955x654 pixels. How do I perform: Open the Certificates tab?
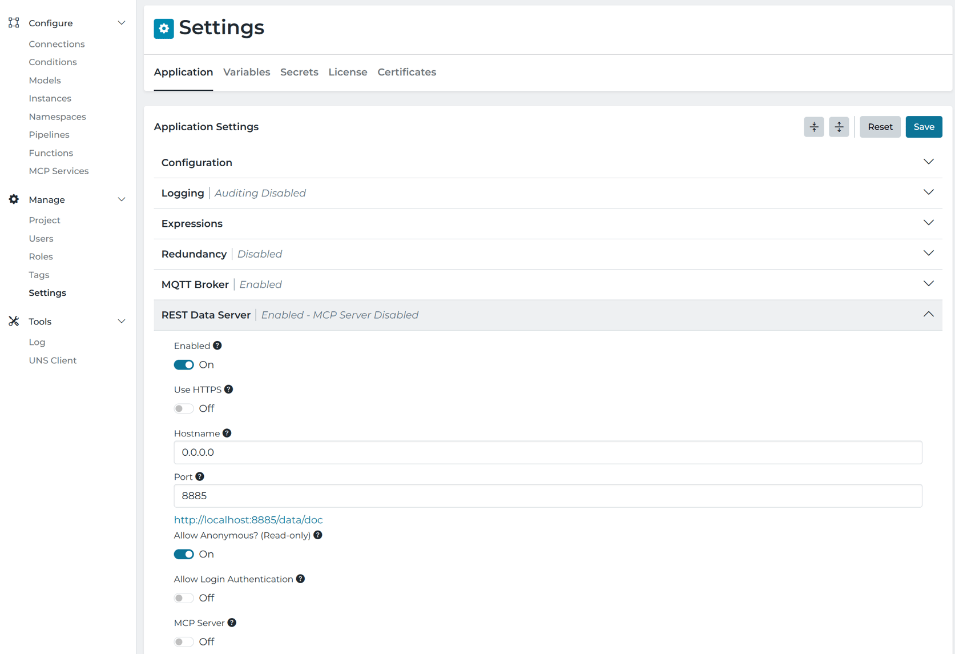coord(406,72)
